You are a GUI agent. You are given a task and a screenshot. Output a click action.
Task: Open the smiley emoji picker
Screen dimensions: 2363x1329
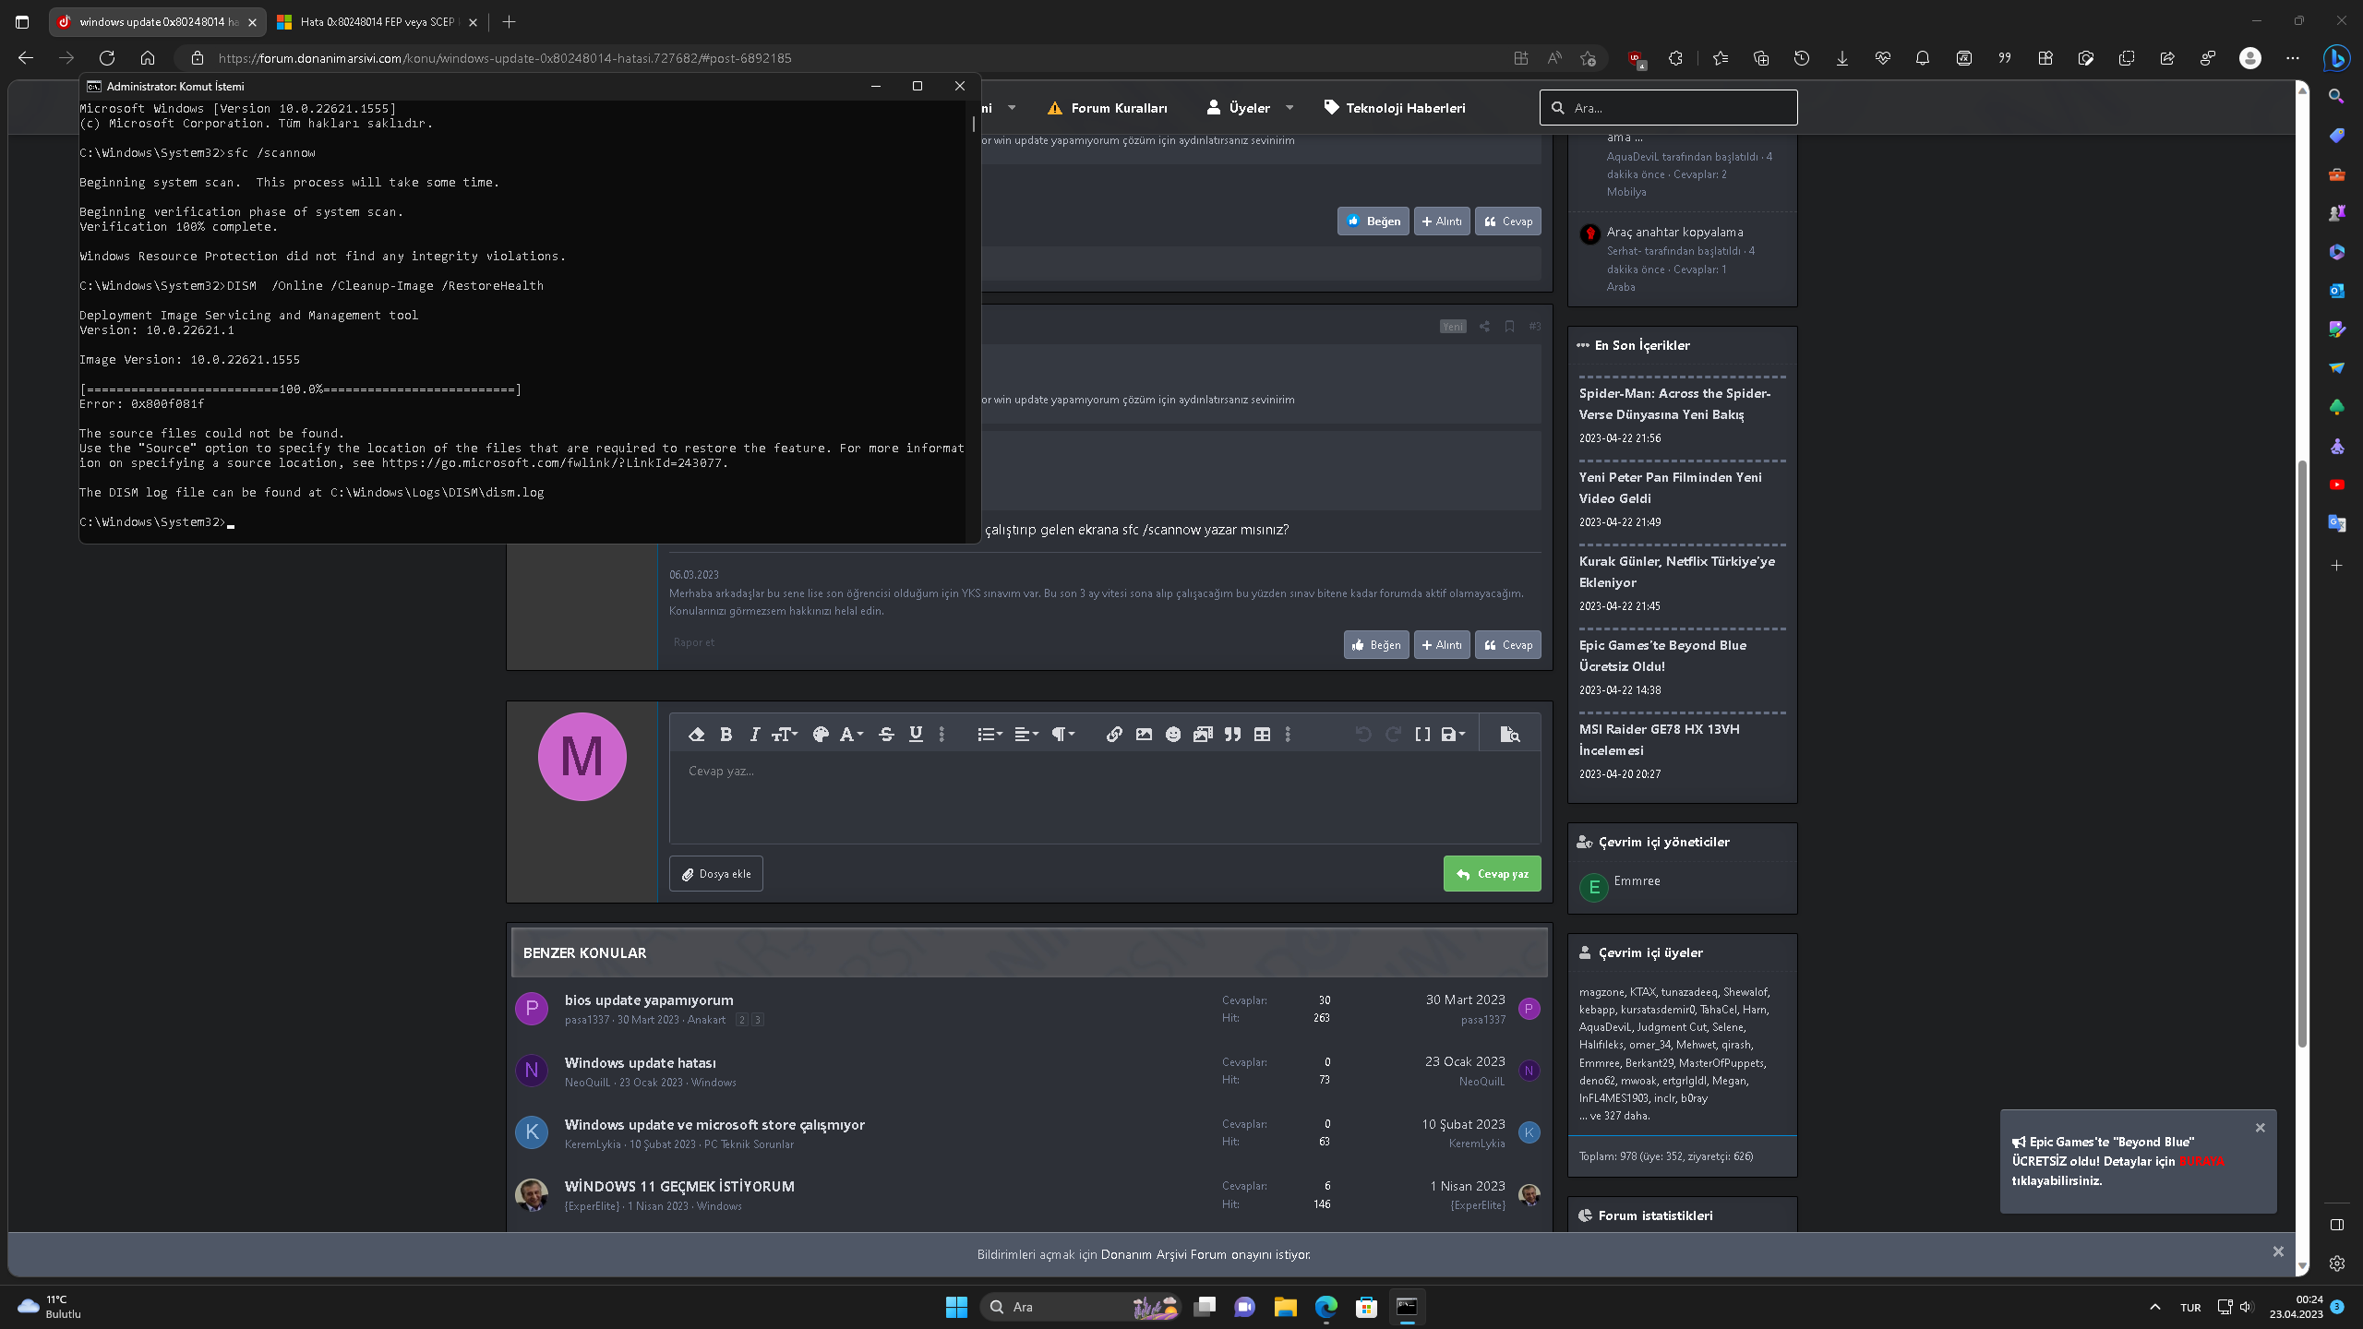pos(1173,734)
